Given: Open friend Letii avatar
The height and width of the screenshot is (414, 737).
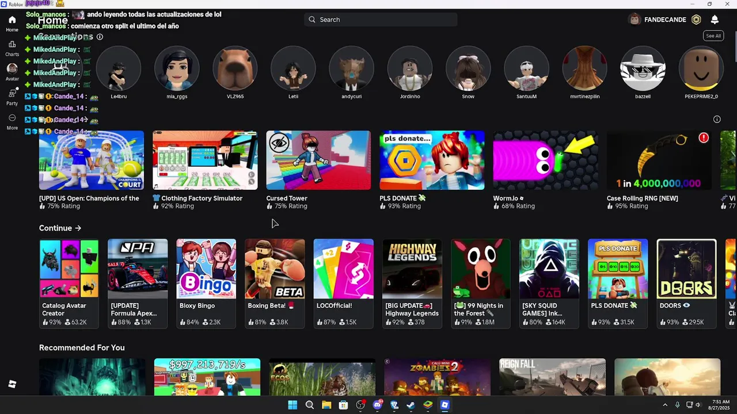Looking at the screenshot, I should click(293, 68).
